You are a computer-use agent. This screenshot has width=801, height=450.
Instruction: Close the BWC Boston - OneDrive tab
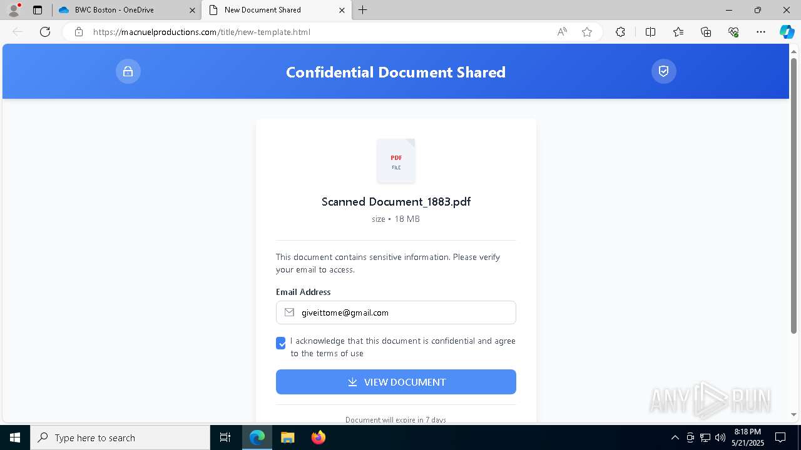[192, 10]
